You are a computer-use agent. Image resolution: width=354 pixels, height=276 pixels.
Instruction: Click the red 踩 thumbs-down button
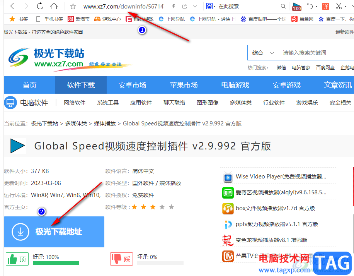point(121,259)
